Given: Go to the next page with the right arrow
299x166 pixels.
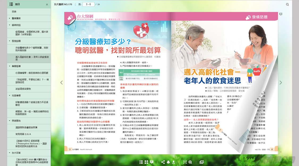Looking at the screenshot, I should [x=280, y=83].
